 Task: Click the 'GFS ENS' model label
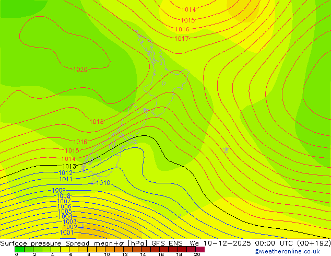[x=167, y=243]
